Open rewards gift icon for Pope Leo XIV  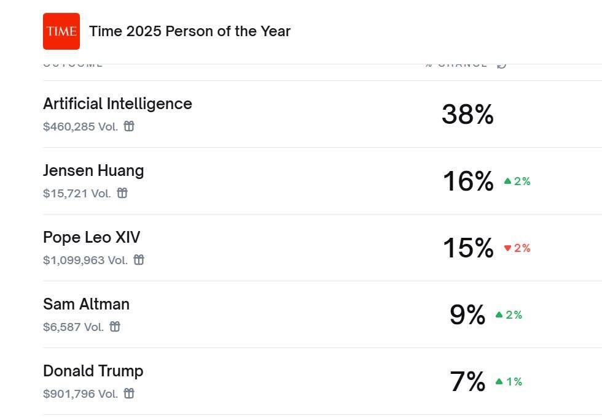(x=139, y=260)
